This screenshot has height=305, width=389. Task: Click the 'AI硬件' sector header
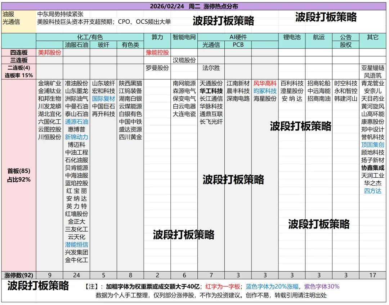[x=238, y=37]
